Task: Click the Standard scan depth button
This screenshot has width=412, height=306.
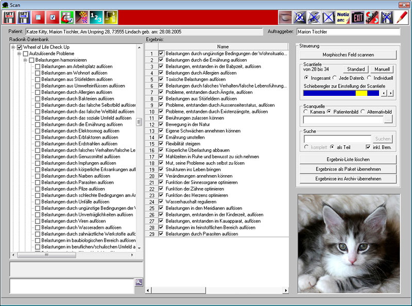Action: 356,69
